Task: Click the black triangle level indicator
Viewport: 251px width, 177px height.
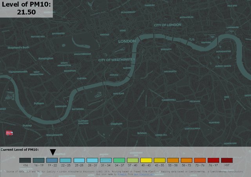Action: point(53,152)
